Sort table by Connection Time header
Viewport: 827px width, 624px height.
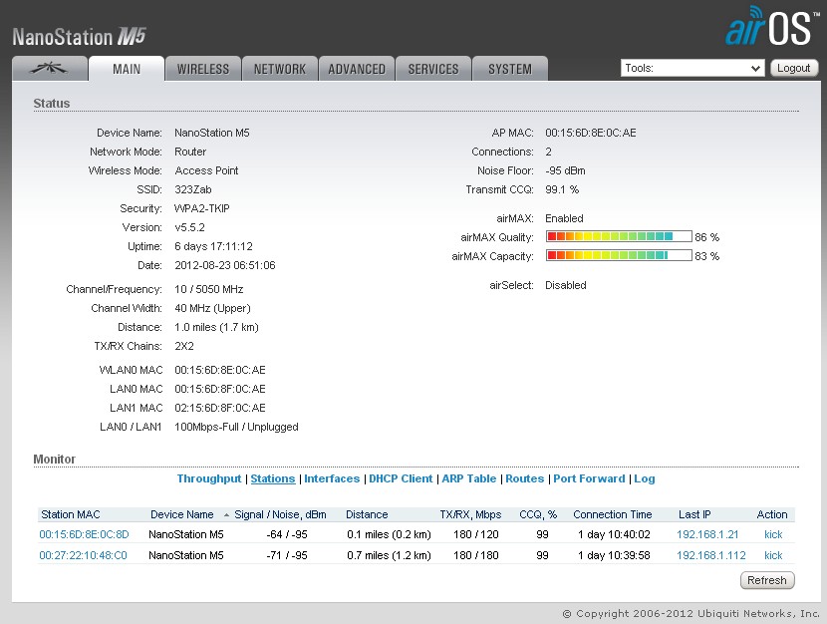pos(613,514)
